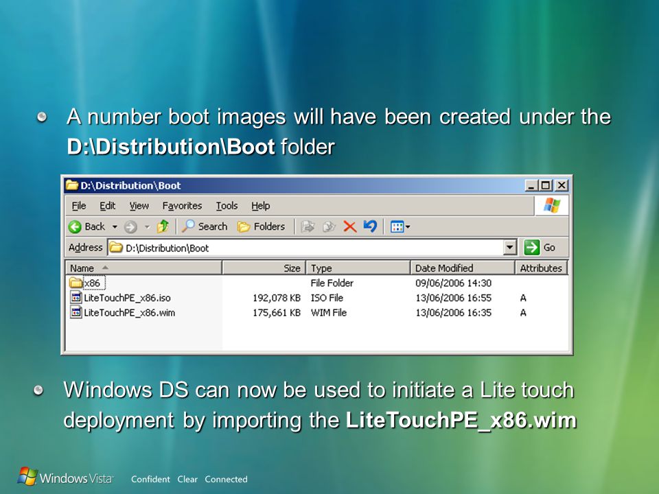This screenshot has width=659, height=494.
Task: Sort by the Name column header
Action: coord(143,268)
